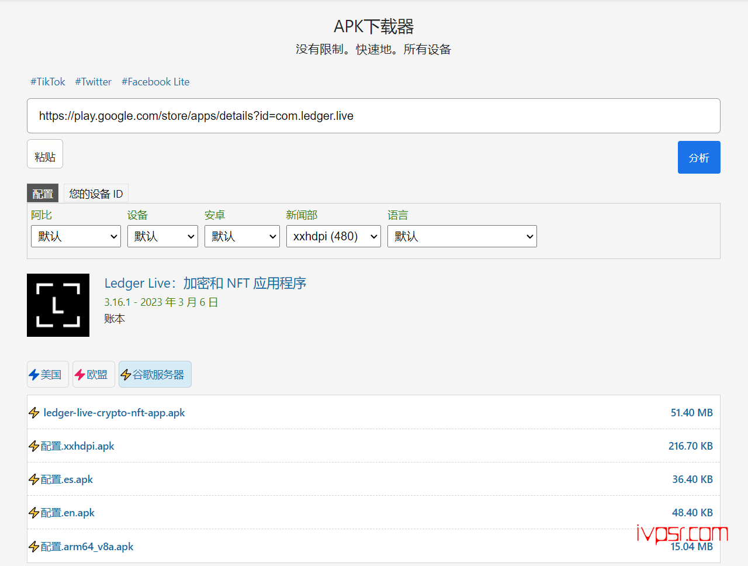Click the 216.70 KB file size
The height and width of the screenshot is (566, 748).
(691, 446)
